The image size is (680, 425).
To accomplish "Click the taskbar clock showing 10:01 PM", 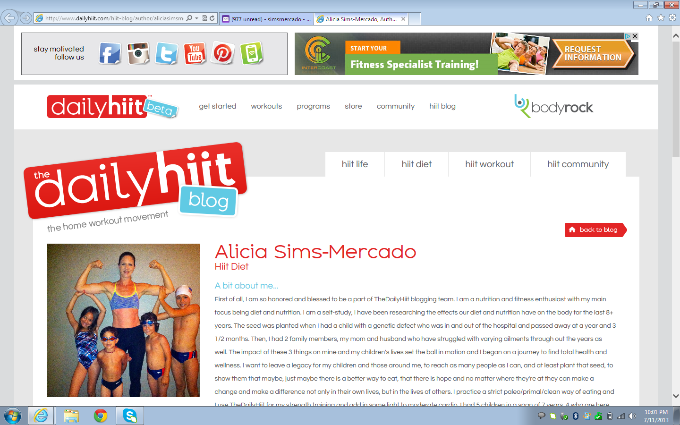I will (x=656, y=416).
